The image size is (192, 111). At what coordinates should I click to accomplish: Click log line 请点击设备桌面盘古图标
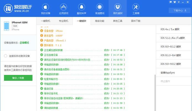tap(82, 69)
